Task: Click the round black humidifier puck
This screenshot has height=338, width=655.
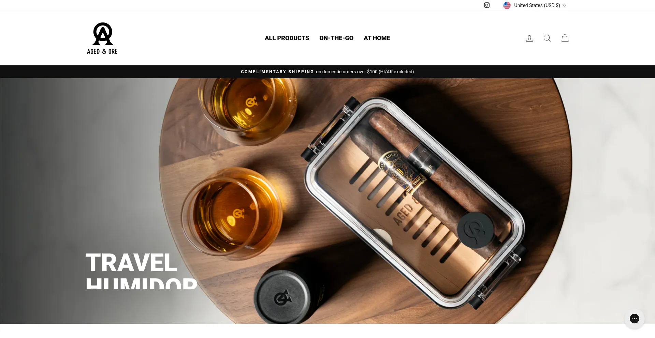Action: tap(476, 230)
